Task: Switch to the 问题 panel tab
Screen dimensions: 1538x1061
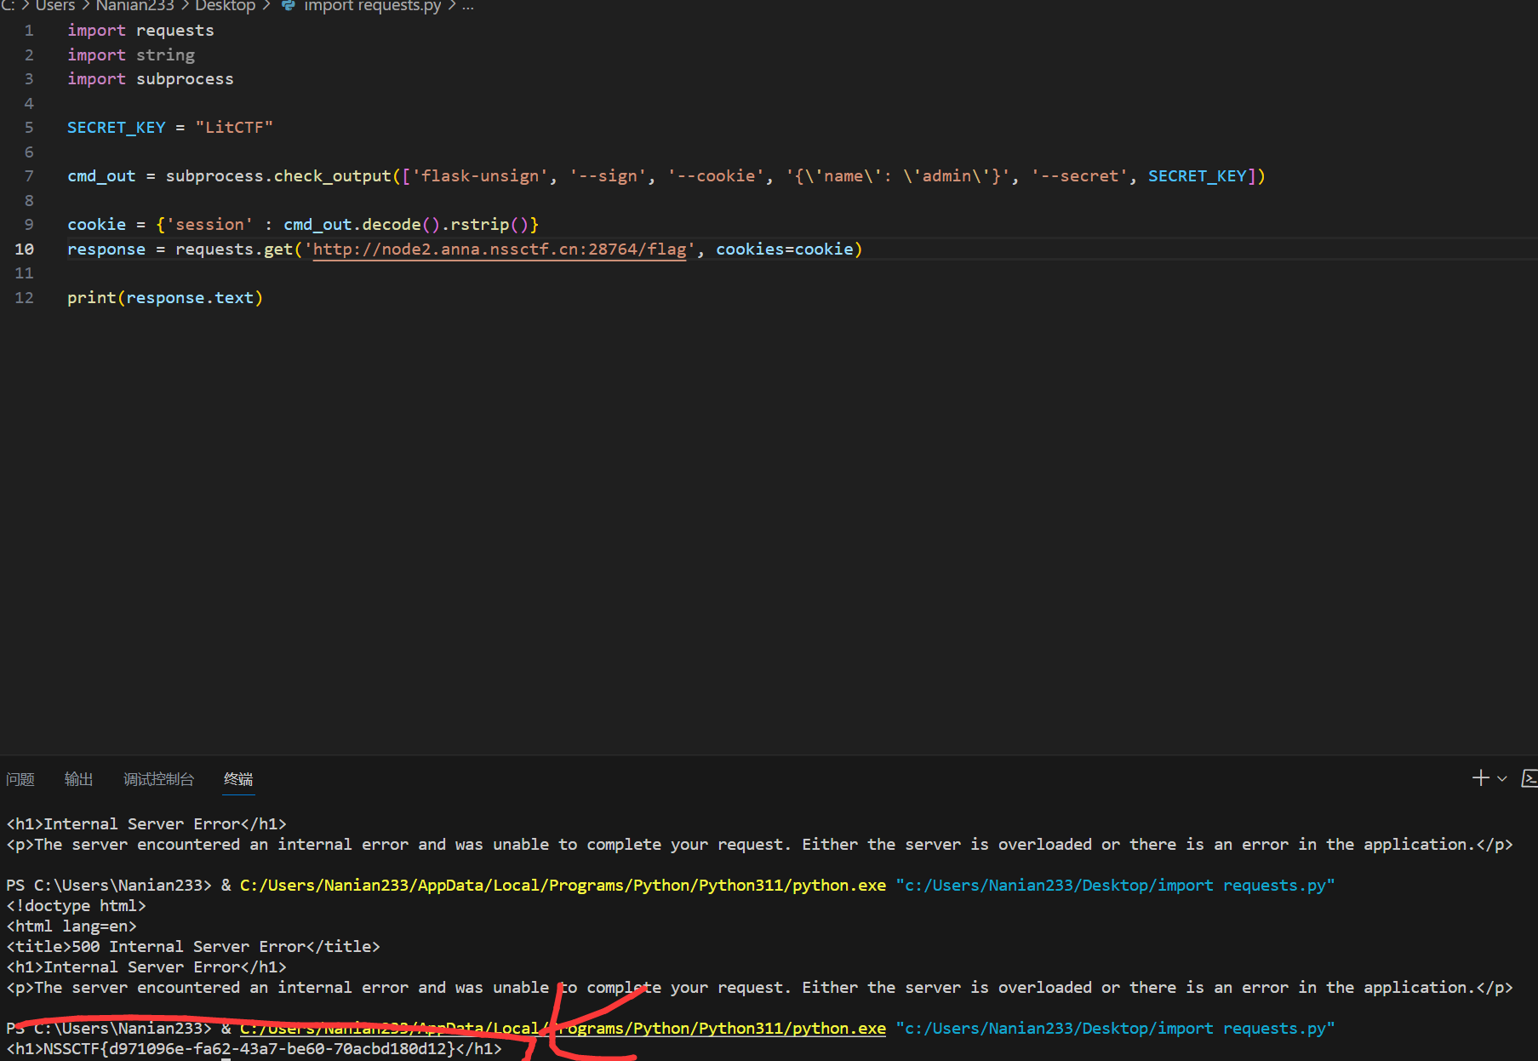Action: pos(20,779)
